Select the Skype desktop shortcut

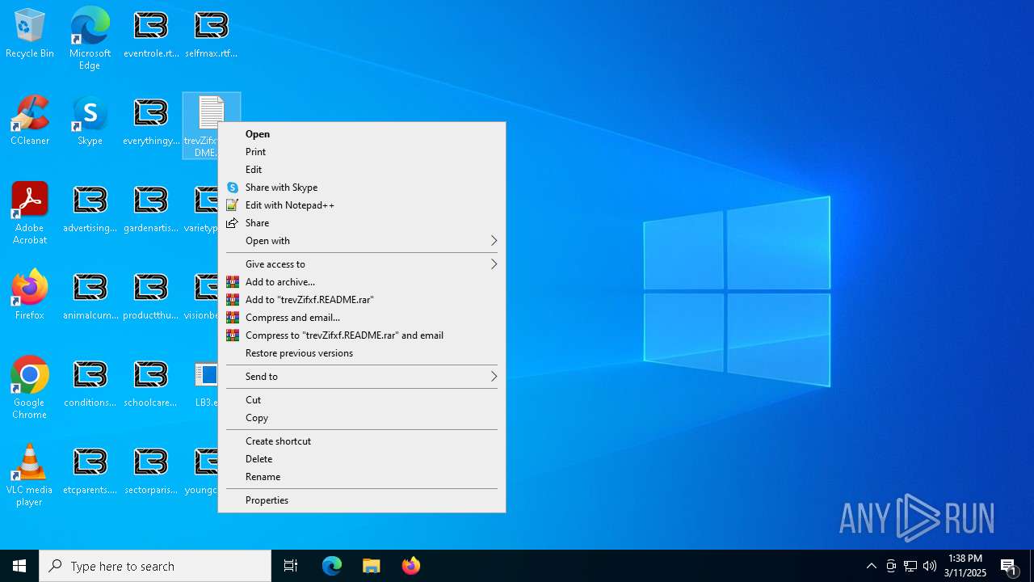(90, 121)
